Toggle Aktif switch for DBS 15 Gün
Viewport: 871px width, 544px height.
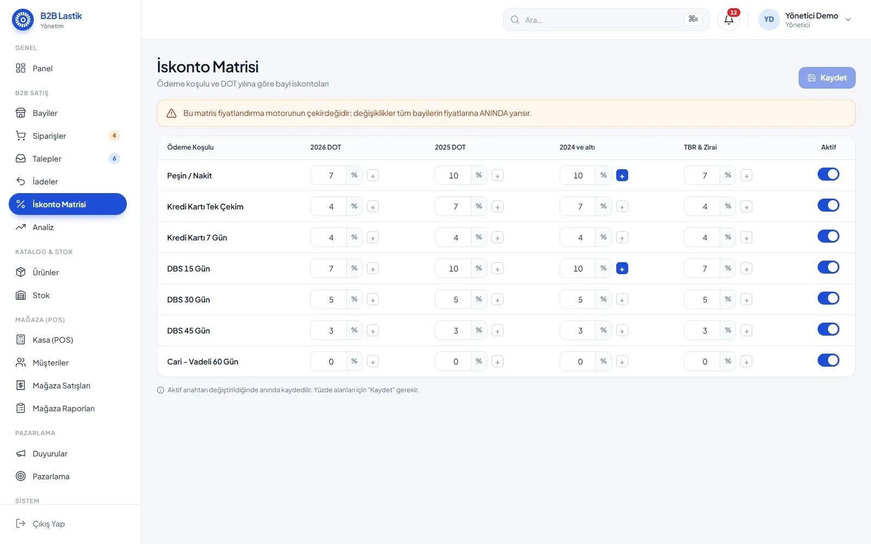[x=828, y=267]
